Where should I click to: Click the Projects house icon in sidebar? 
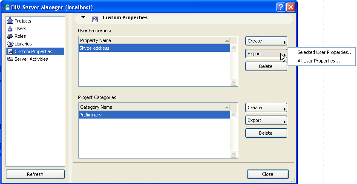10,21
